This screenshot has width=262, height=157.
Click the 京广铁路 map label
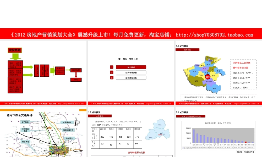point(25,122)
